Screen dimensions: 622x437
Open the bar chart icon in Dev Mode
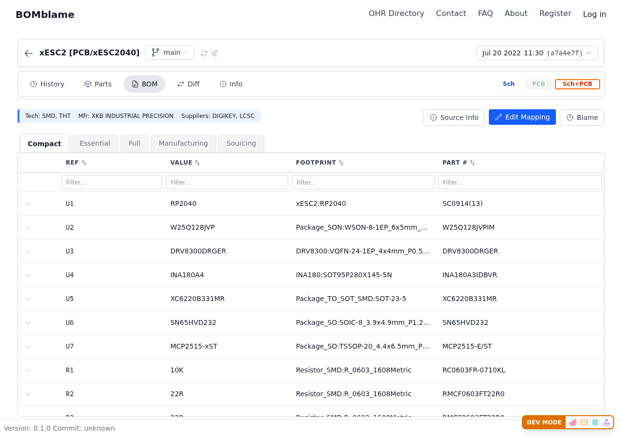(x=573, y=422)
